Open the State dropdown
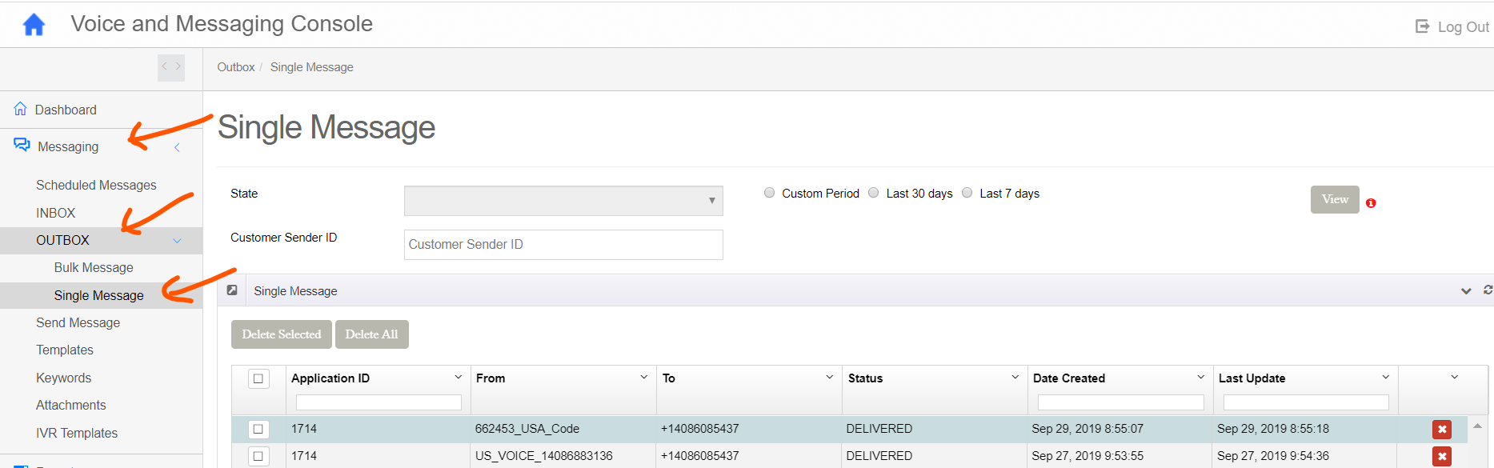This screenshot has height=468, width=1494. pos(563,201)
